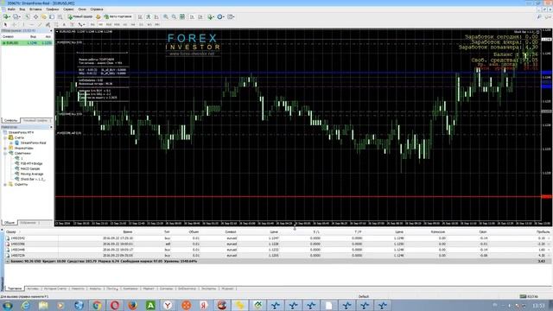Image resolution: width=553 pixels, height=311 pixels.
Task: Toggle the Terminal panel toolbar icon
Action: pos(52,16)
